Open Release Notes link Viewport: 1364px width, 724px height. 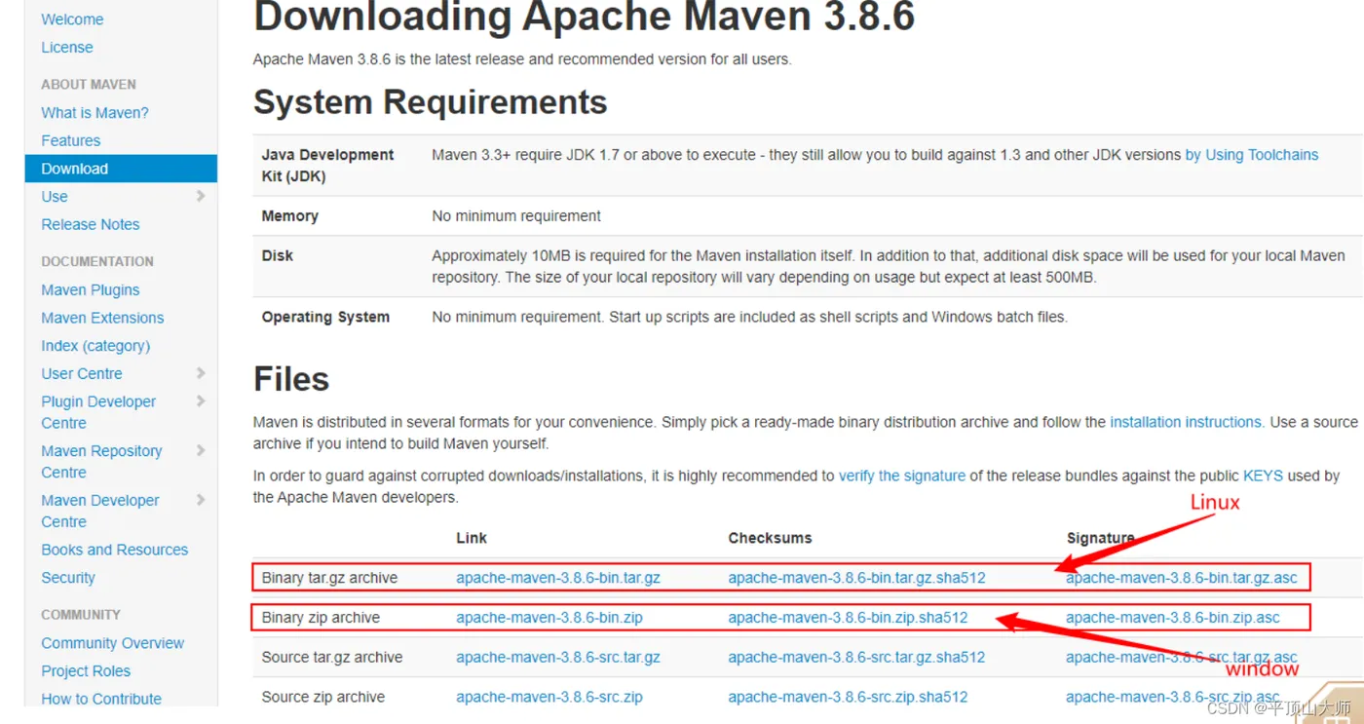tap(91, 224)
